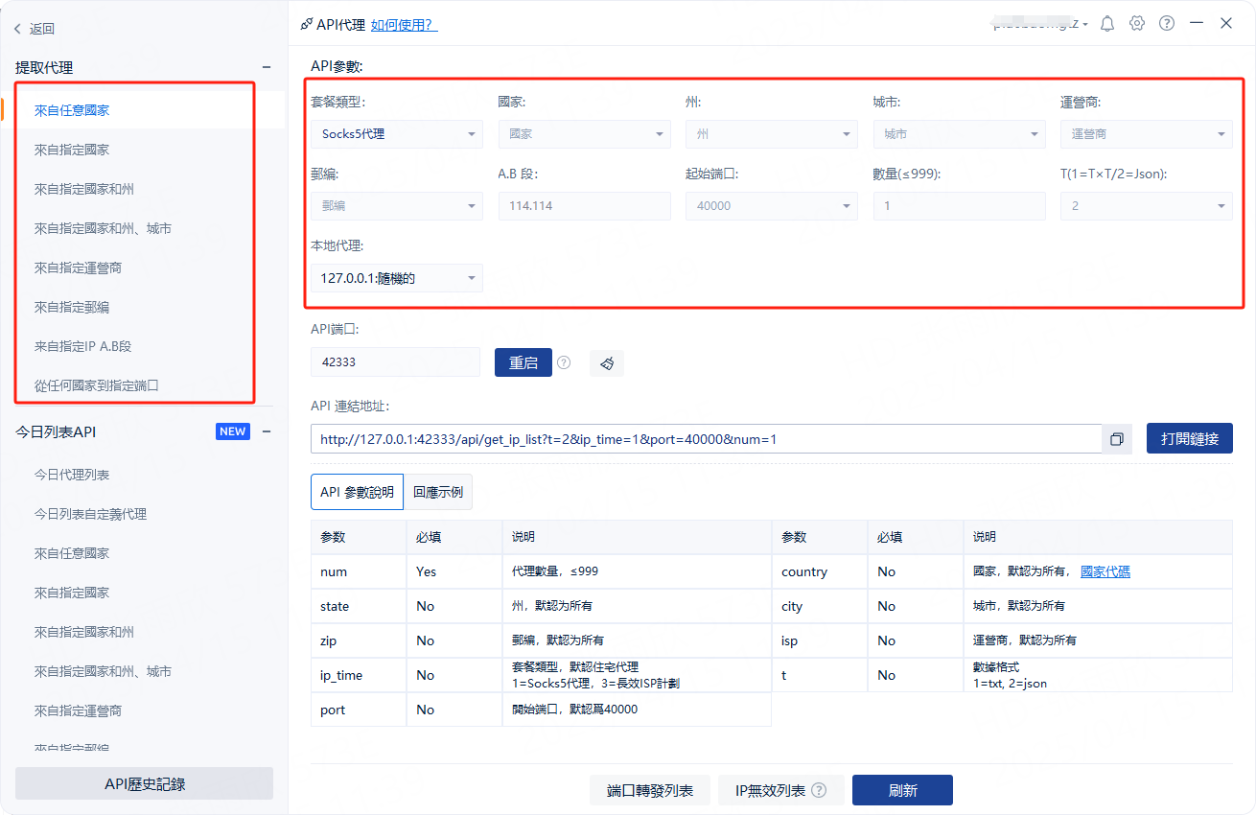Expand the 國家 dropdown

[584, 134]
